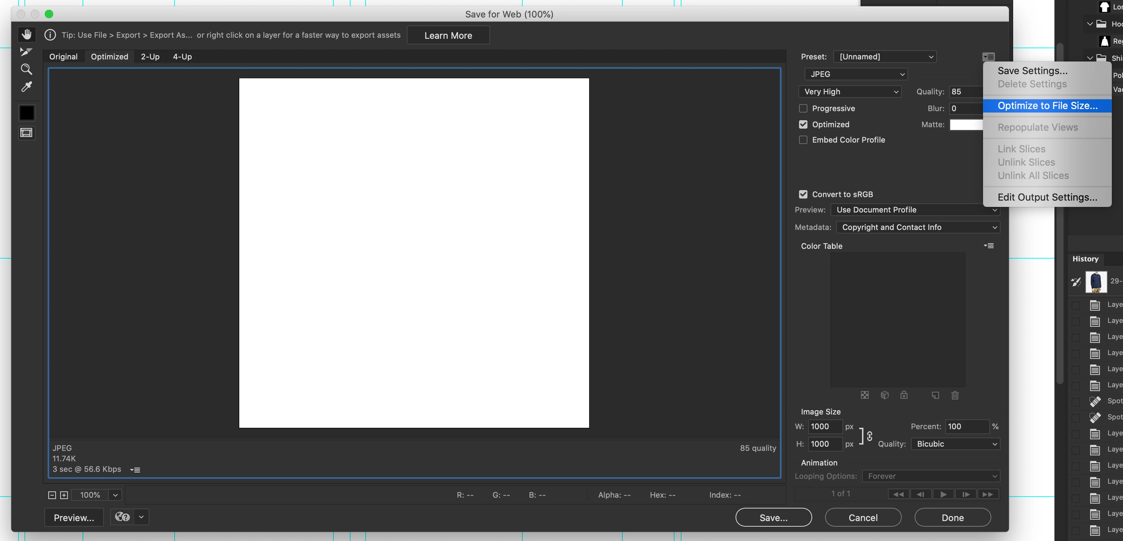Open the Color Table panel menu icon
1123x541 pixels.
point(989,246)
